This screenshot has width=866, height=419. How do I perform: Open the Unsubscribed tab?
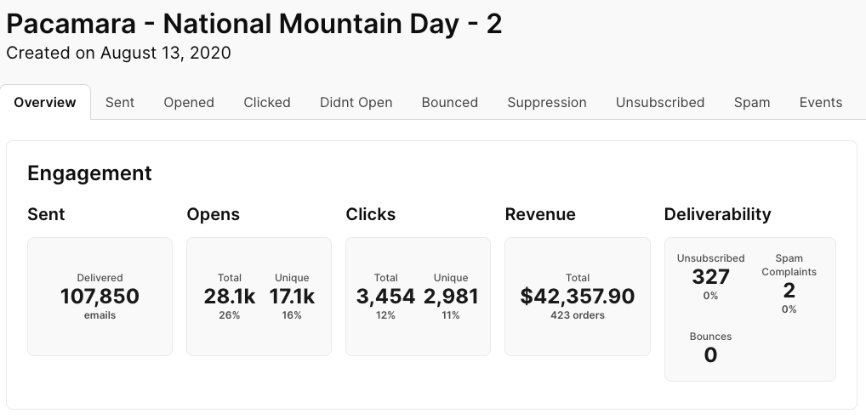660,103
